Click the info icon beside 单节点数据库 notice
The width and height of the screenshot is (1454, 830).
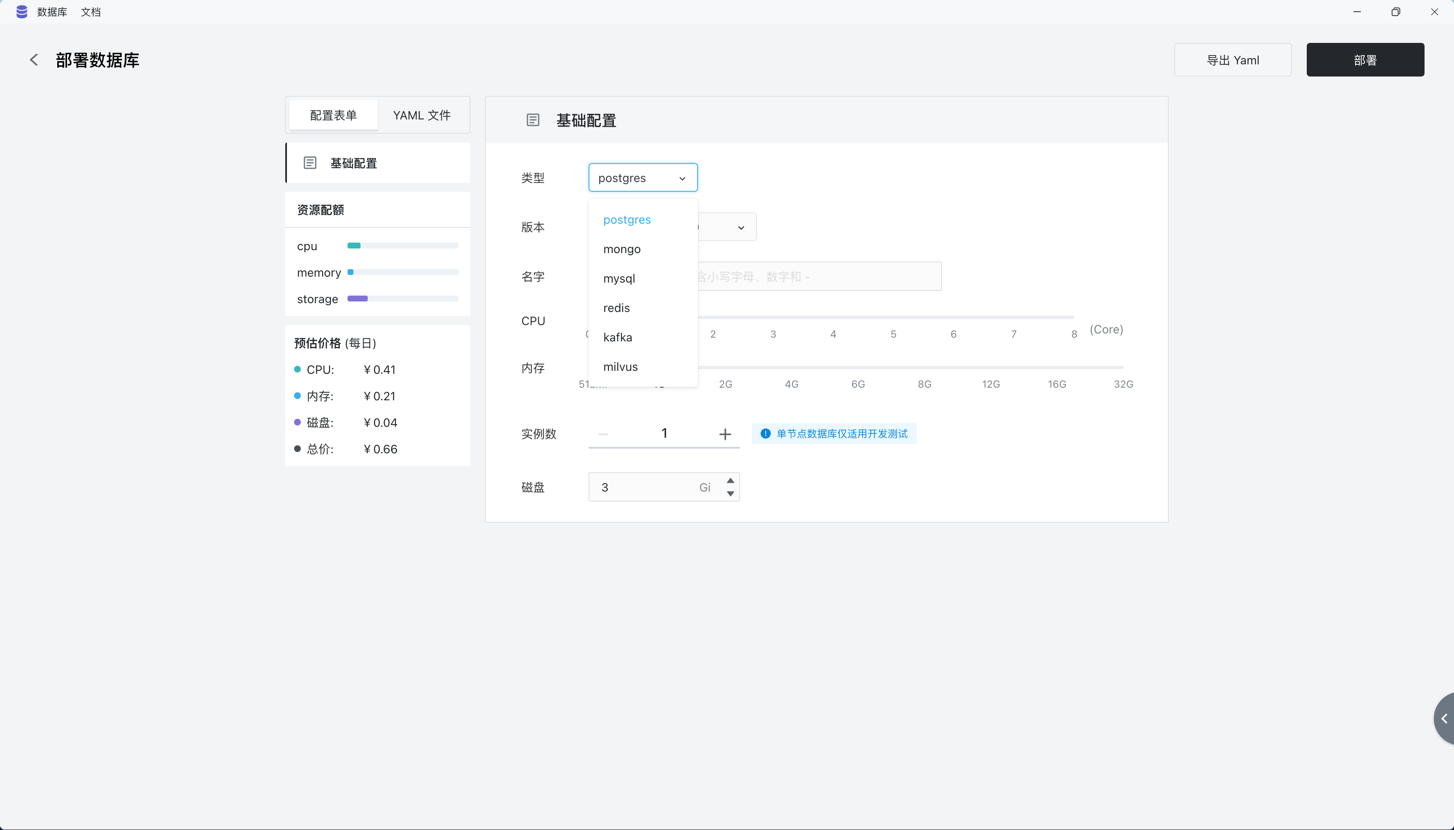(x=766, y=434)
